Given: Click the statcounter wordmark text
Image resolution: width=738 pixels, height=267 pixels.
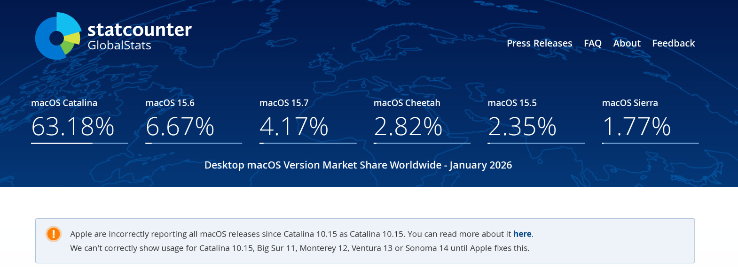Looking at the screenshot, I should 140,30.
